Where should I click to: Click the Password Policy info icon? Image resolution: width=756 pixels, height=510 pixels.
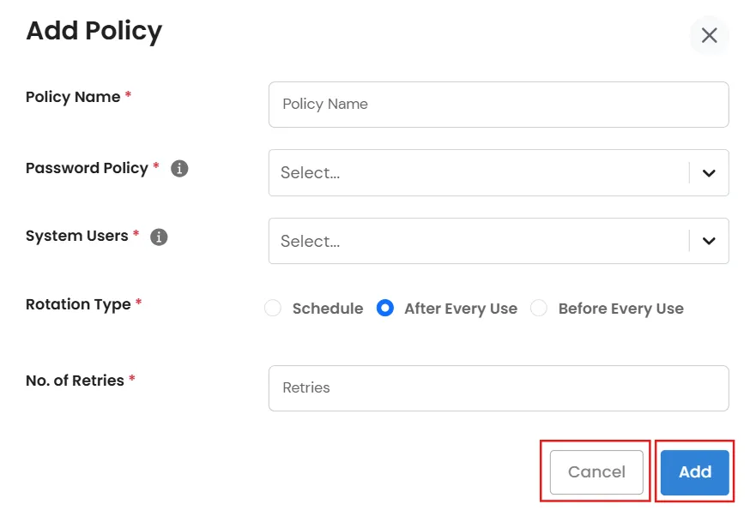tap(179, 169)
